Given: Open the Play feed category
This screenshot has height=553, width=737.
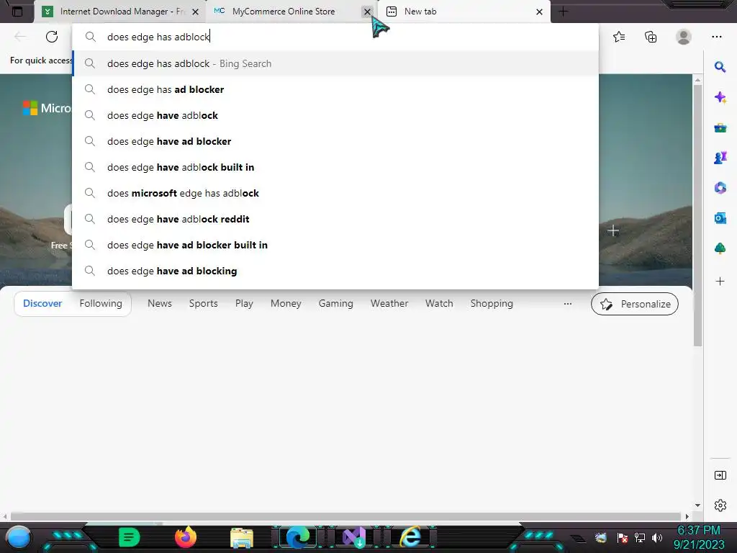Looking at the screenshot, I should [244, 303].
